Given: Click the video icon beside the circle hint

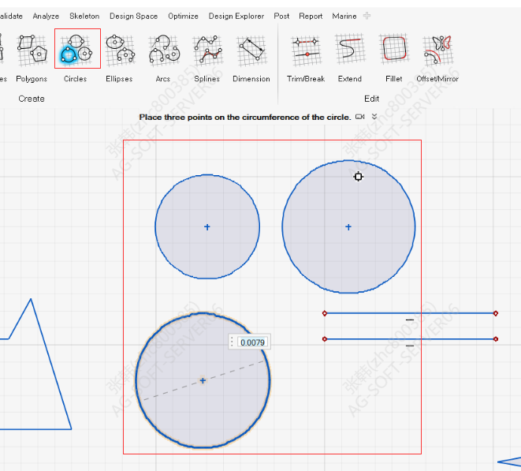Looking at the screenshot, I should pos(360,117).
